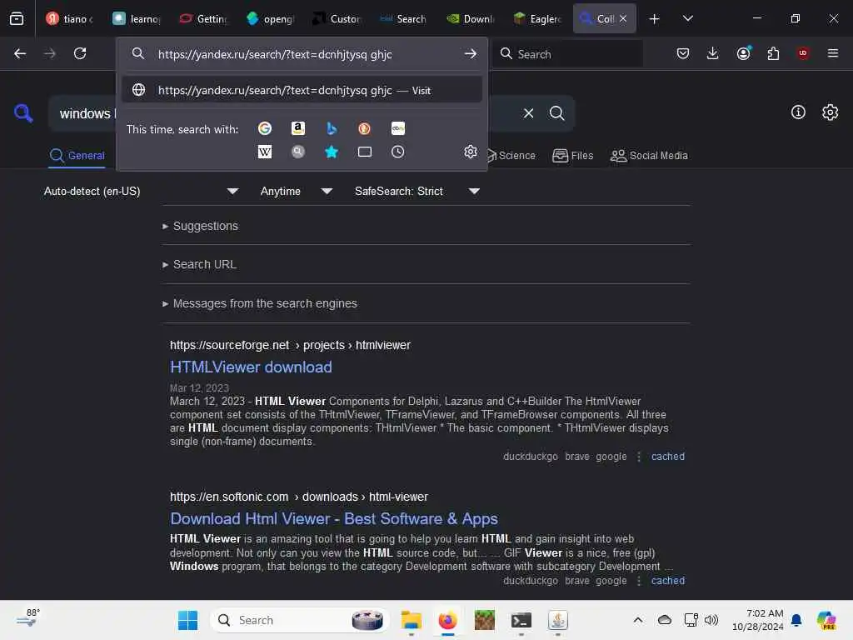Screen dimensions: 853x640
Task: Open cached version of HTMLViewer result
Action: [x=668, y=457]
